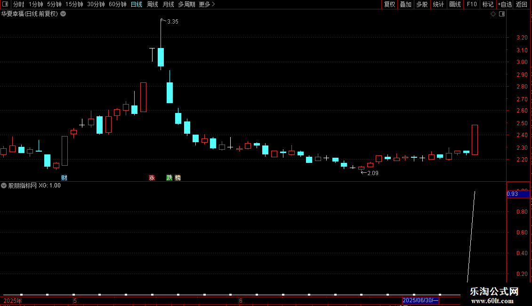
Task: Open 多周期 multi-period view
Action: coord(186,4)
